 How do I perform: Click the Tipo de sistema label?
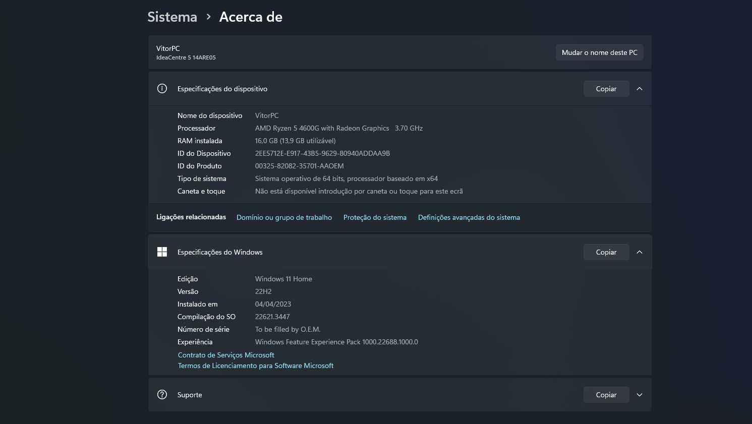click(x=202, y=178)
